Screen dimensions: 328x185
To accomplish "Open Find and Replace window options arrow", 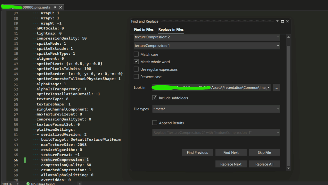I will pos(277,21).
